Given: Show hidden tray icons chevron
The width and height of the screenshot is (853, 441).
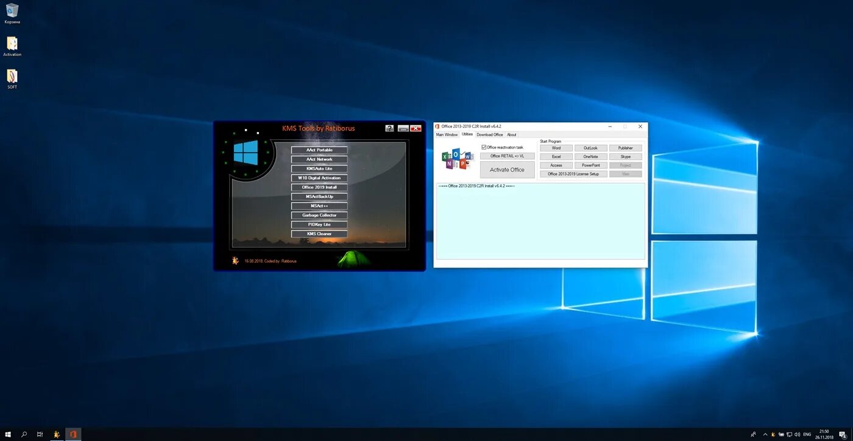Looking at the screenshot, I should [765, 434].
